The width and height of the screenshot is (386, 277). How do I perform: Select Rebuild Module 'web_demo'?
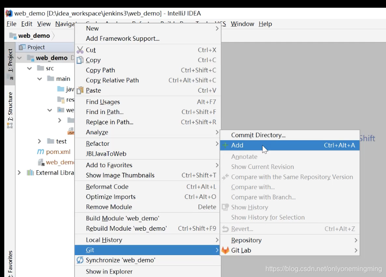(148, 229)
